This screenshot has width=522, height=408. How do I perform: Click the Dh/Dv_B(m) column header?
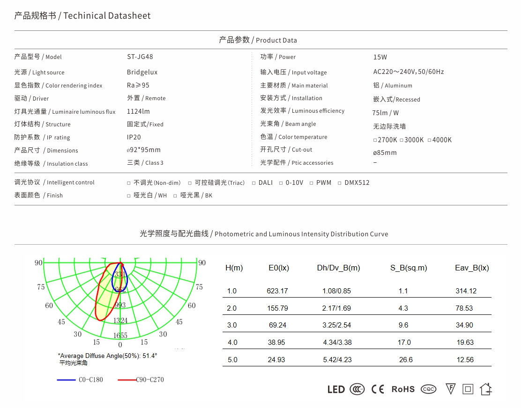338,268
